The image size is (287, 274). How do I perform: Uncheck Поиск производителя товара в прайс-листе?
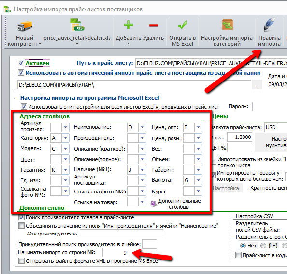click(21, 217)
